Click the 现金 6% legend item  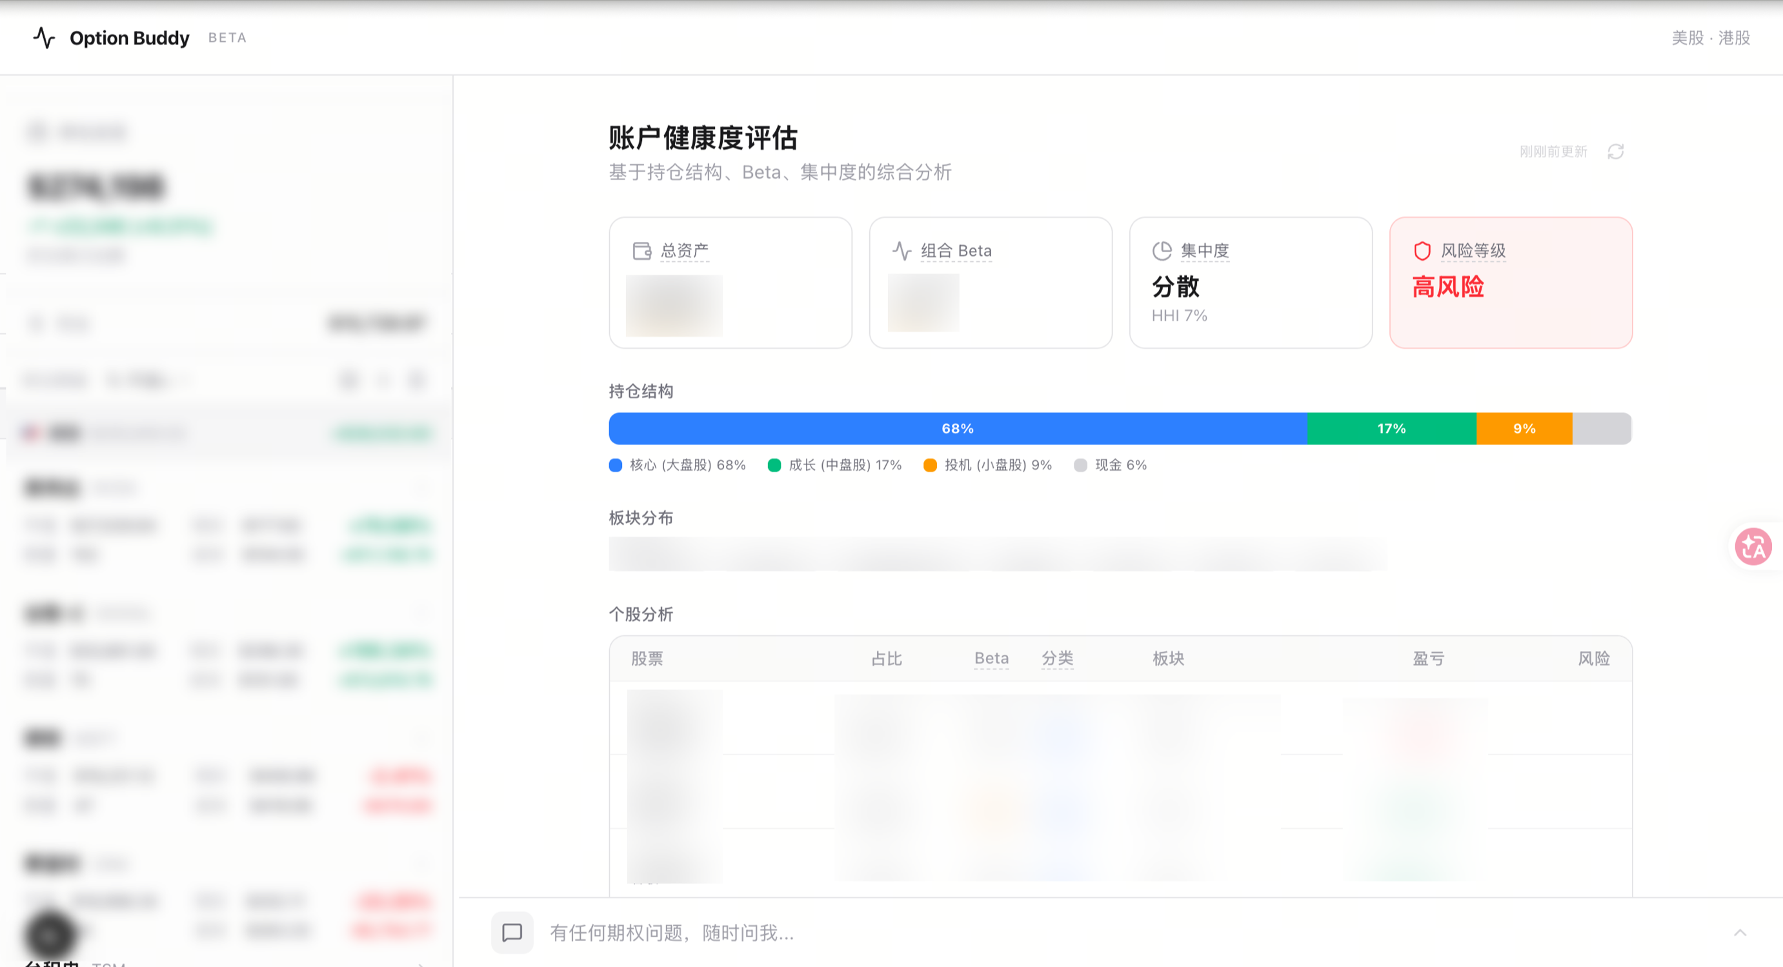tap(1110, 465)
